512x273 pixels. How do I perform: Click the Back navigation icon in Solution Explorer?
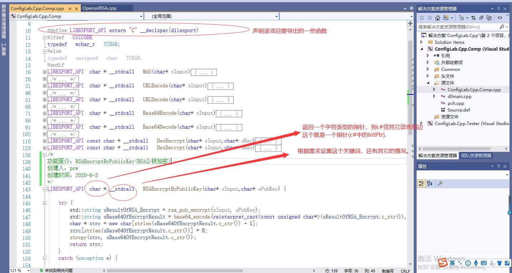point(422,18)
